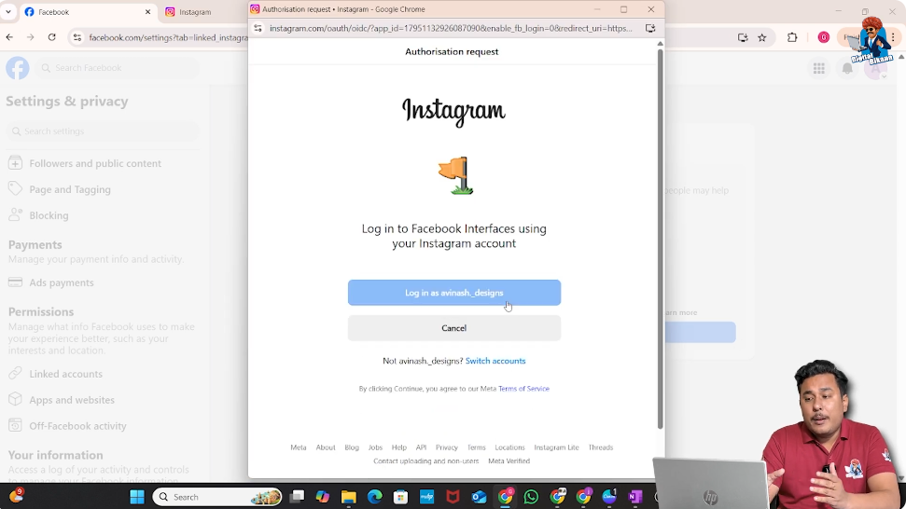This screenshot has width=906, height=509.
Task: Open Copilot from taskbar
Action: click(x=323, y=497)
